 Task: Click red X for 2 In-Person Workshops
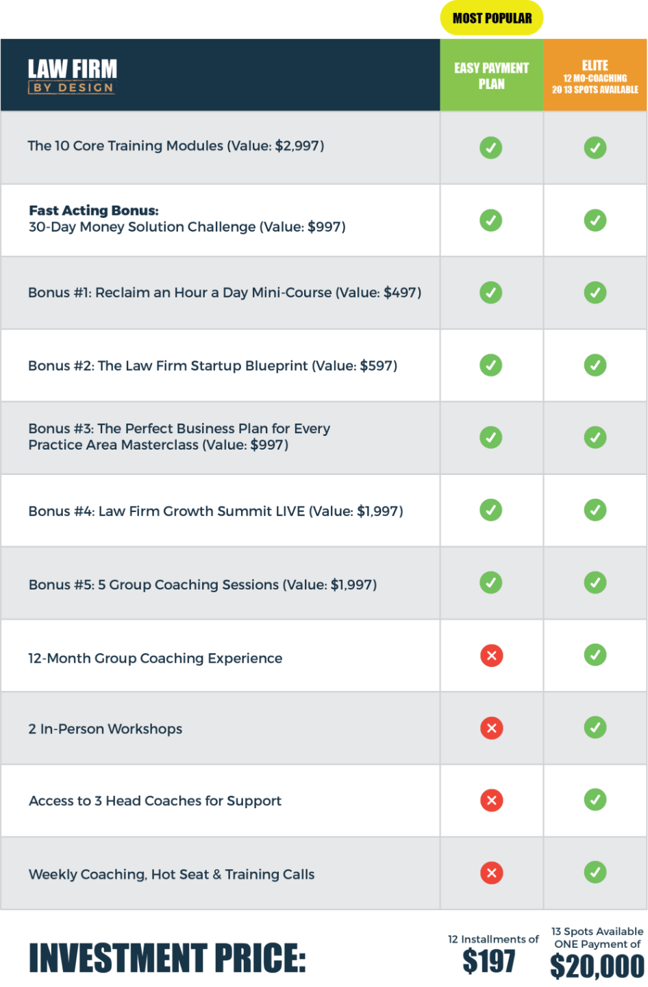pos(491,728)
